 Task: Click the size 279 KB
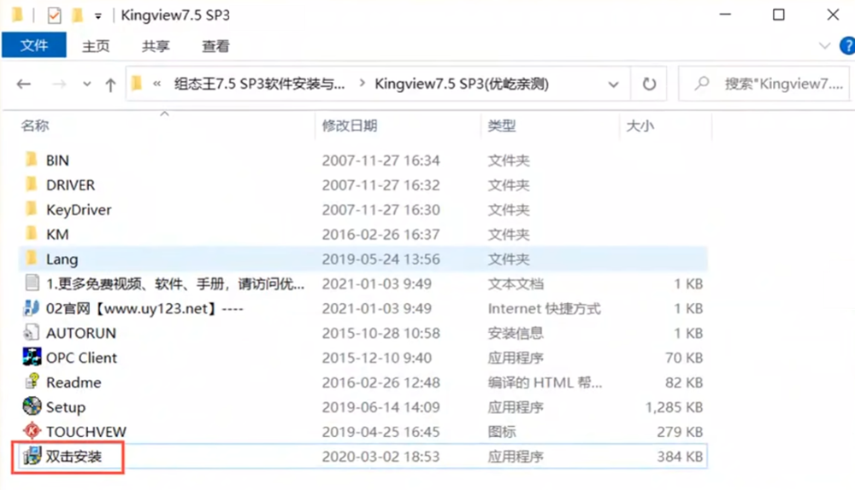680,432
